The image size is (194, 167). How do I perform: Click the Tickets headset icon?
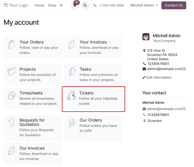[71, 96]
